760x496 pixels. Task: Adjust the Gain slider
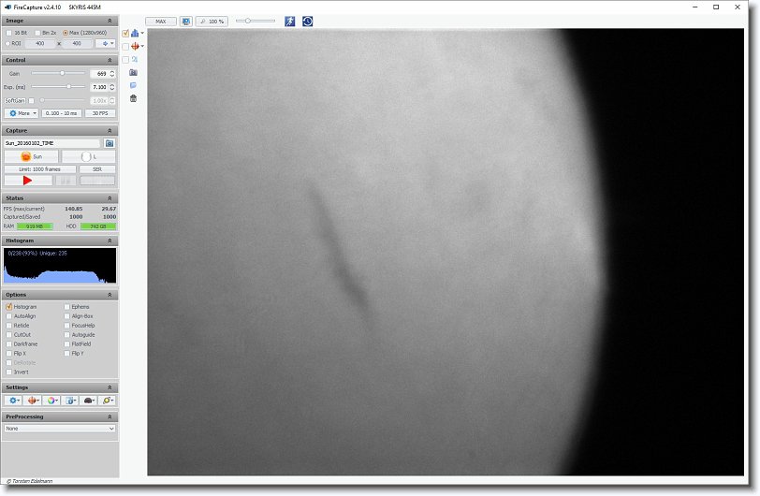tap(58, 74)
